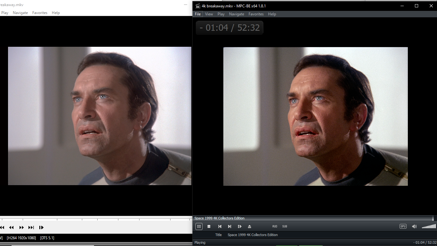The image size is (437, 246).
Task: Click '[H264 1920x1080]' in the left status bar
Action: pyautogui.click(x=21, y=238)
